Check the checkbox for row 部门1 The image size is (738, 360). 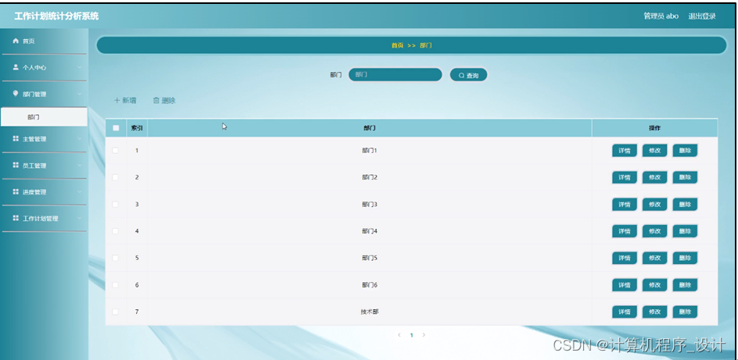coord(116,151)
